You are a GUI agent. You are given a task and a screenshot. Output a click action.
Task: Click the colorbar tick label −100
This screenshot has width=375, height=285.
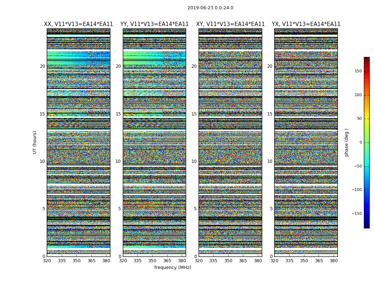(356, 190)
